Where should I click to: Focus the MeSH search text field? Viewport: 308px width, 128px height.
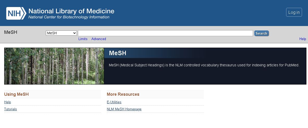(x=165, y=33)
